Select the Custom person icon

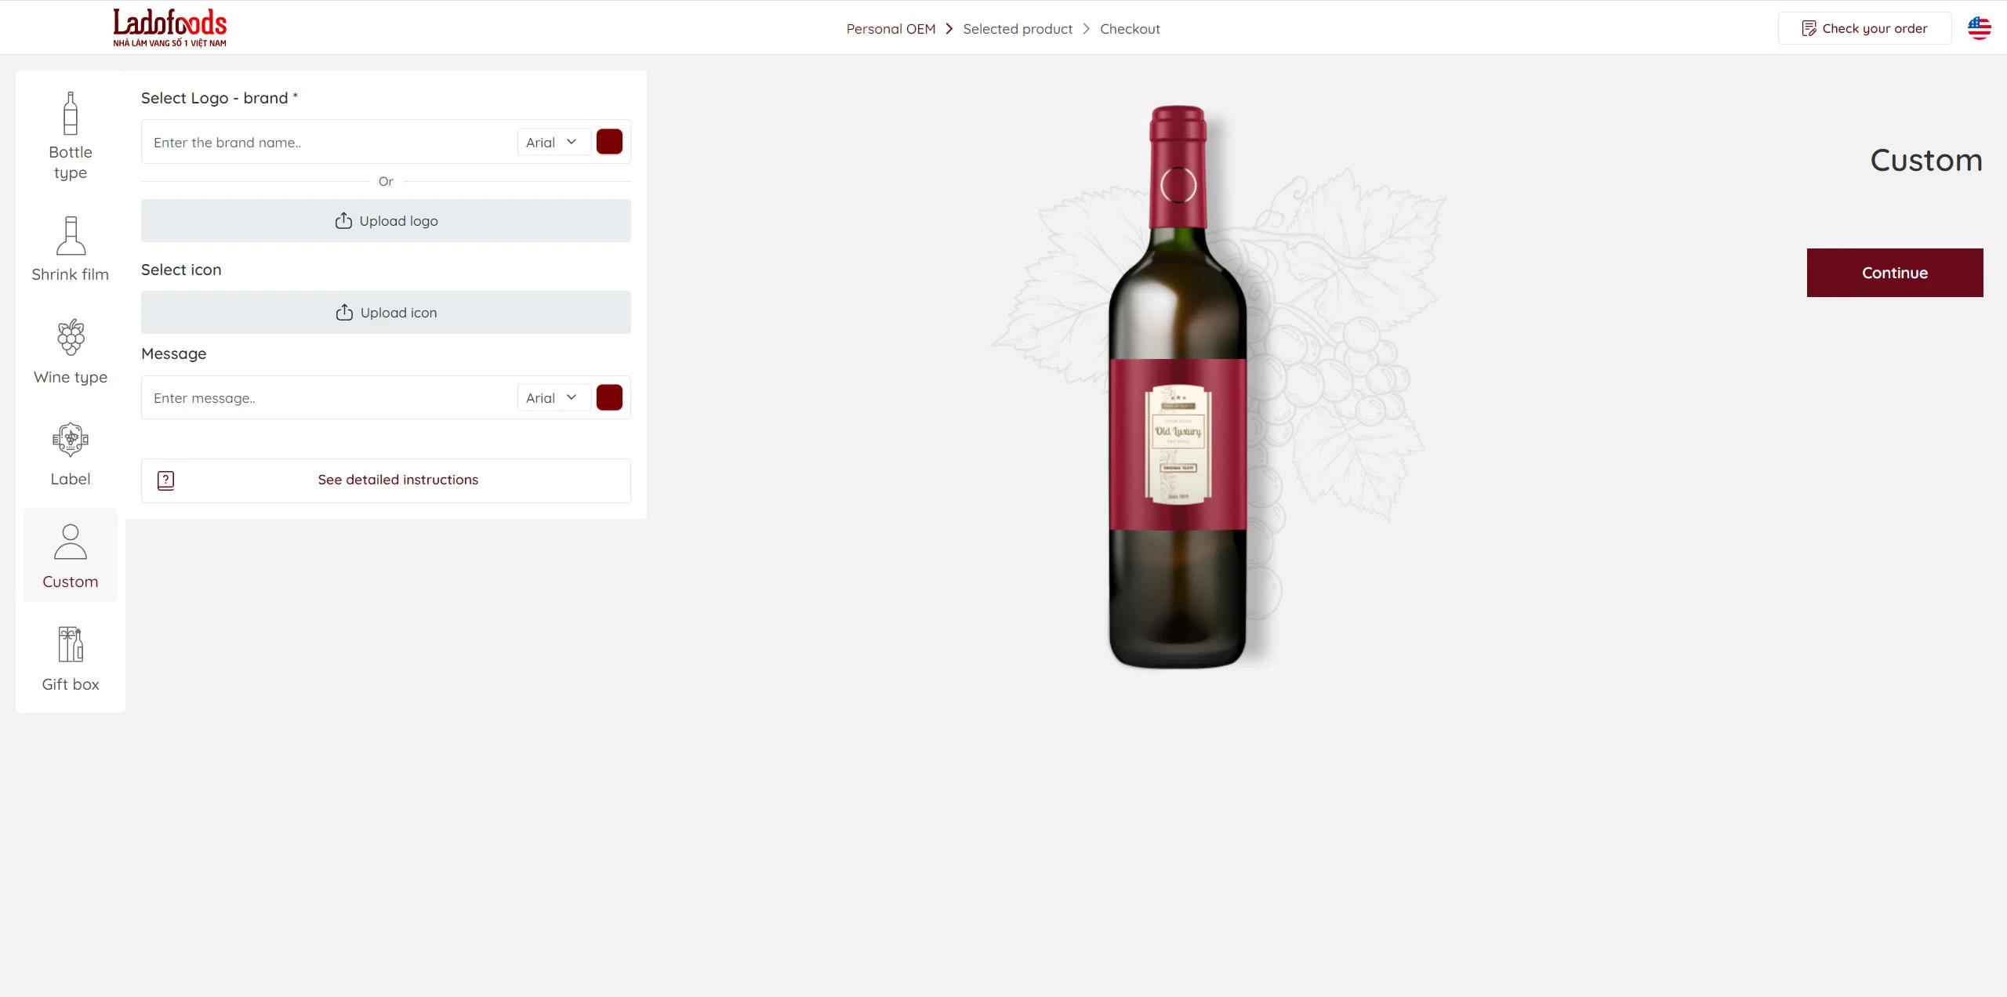click(x=71, y=542)
